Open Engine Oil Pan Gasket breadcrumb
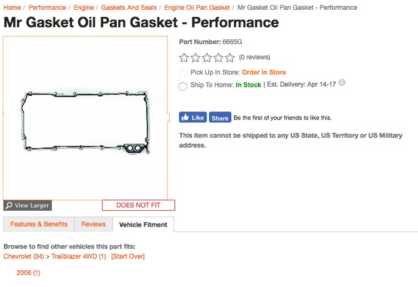The width and height of the screenshot is (418, 287). pos(197,8)
